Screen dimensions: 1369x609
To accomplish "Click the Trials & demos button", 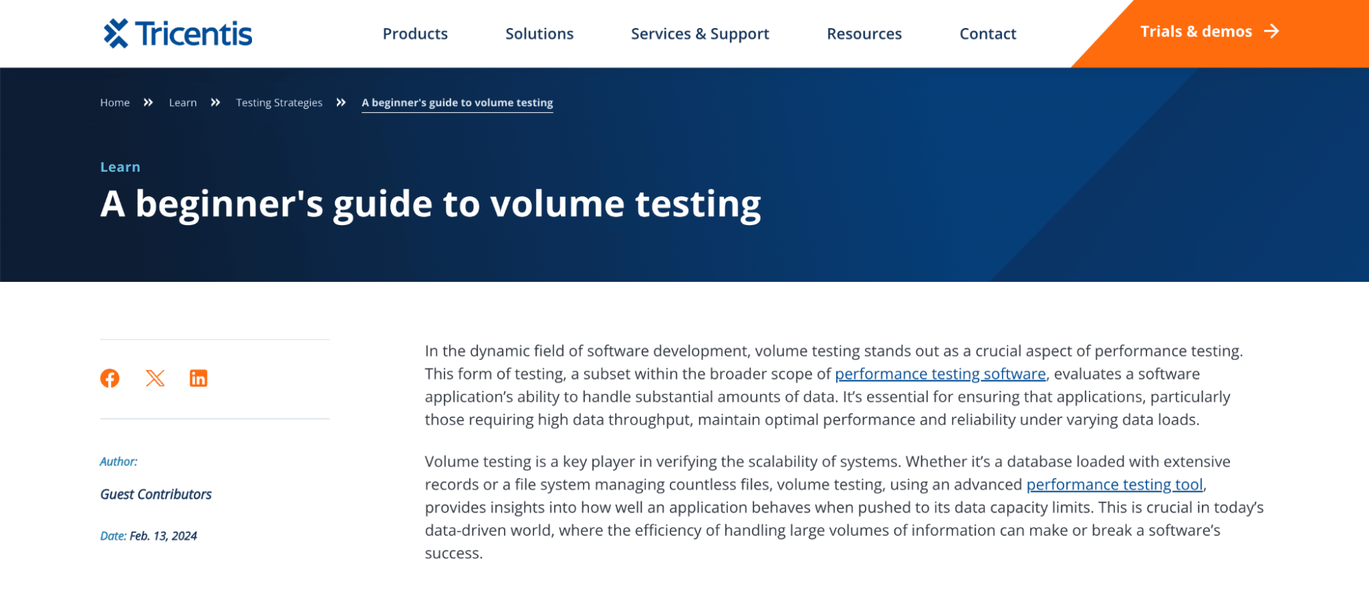I will (1196, 31).
